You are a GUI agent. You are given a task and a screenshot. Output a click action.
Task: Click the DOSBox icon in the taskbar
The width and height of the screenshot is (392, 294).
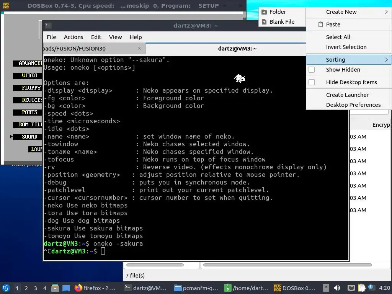pos(277,288)
